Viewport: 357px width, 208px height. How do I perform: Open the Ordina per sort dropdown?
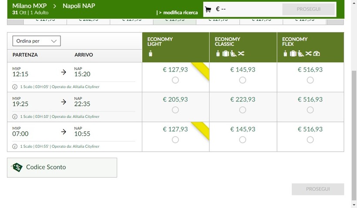pyautogui.click(x=37, y=41)
